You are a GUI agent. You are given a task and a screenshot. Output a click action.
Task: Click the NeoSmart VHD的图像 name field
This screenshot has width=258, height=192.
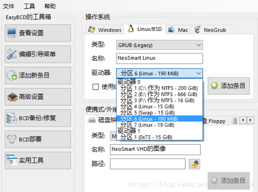pyautogui.click(x=155, y=150)
